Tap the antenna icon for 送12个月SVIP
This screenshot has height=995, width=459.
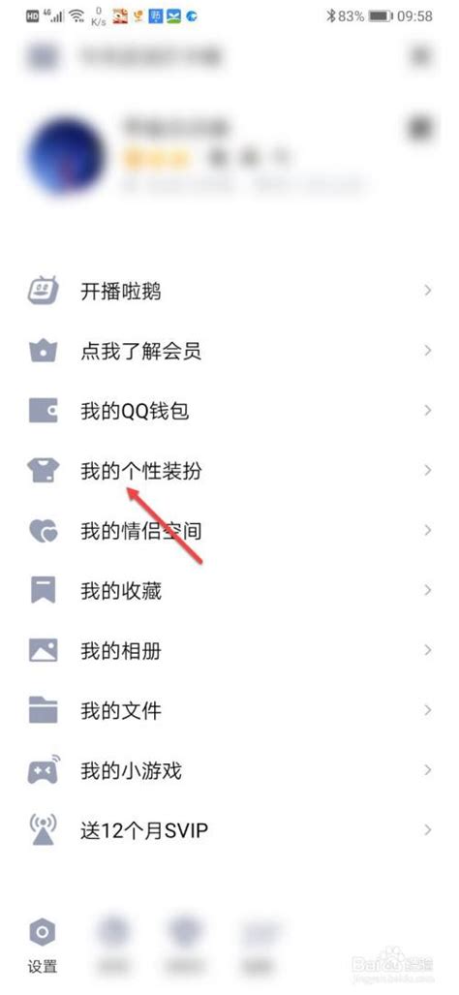[x=44, y=829]
